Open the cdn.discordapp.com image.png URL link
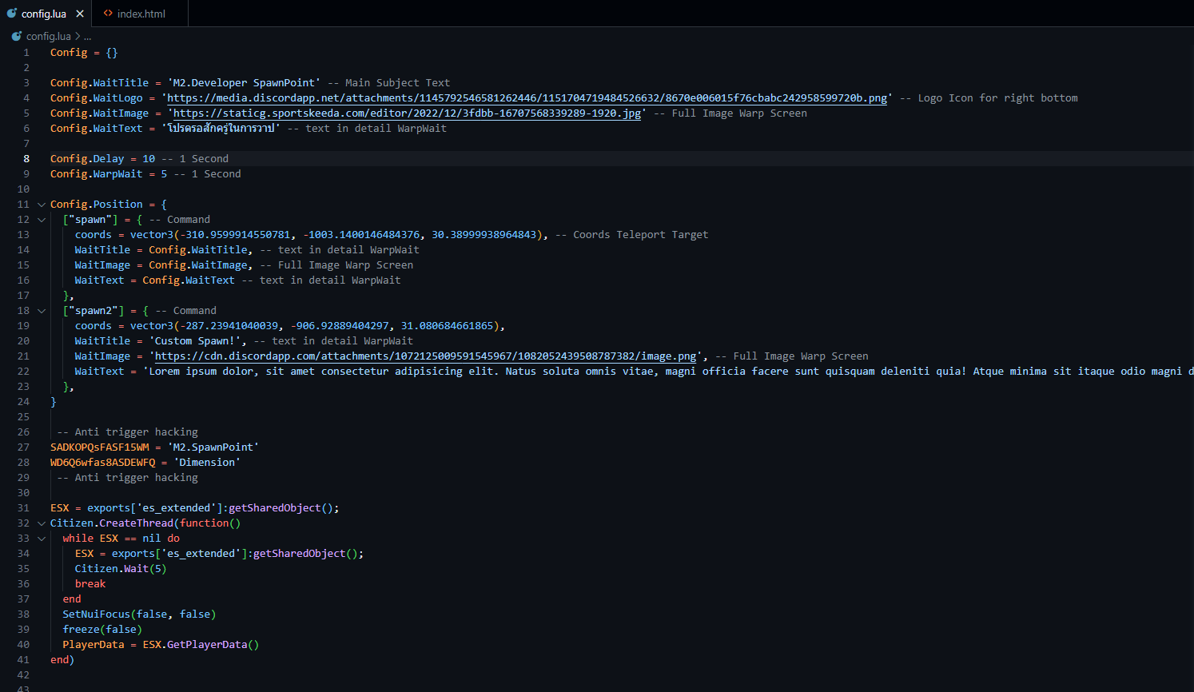Screen dimensions: 1194x692 pyautogui.click(x=425, y=356)
